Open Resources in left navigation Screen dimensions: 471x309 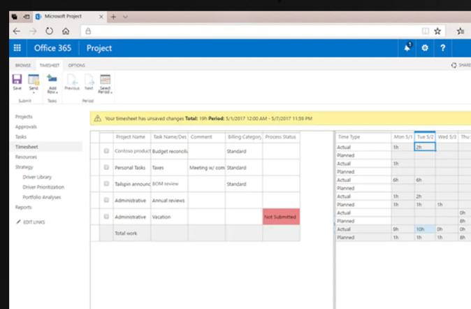point(26,157)
